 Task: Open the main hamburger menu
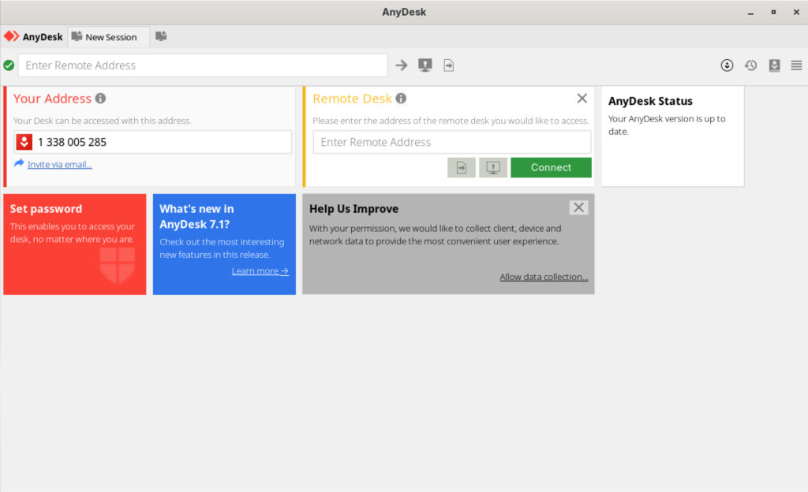click(796, 65)
